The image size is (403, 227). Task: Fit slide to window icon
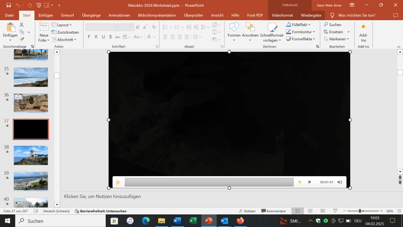[399, 211]
